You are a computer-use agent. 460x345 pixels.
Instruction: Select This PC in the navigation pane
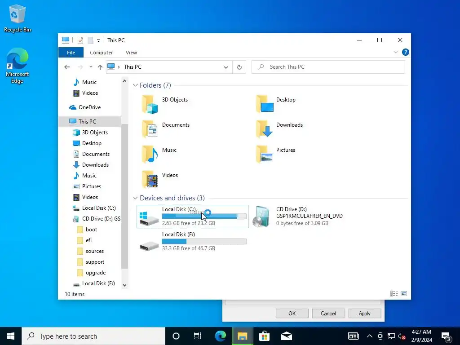point(89,121)
